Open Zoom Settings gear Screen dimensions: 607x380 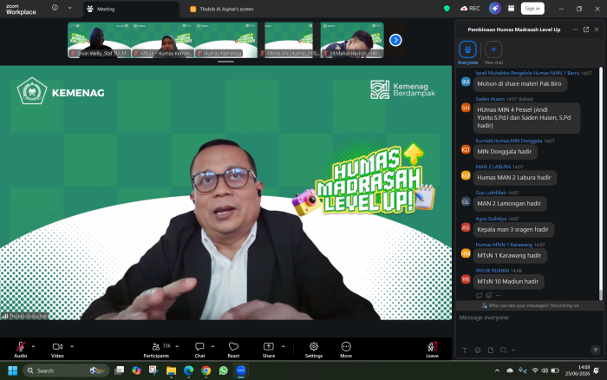314,350
